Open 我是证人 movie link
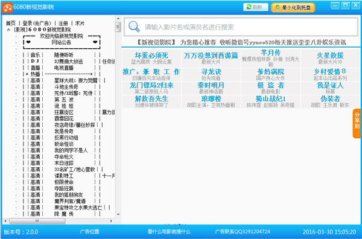Screen dimensions: 362x239 (330, 86)
